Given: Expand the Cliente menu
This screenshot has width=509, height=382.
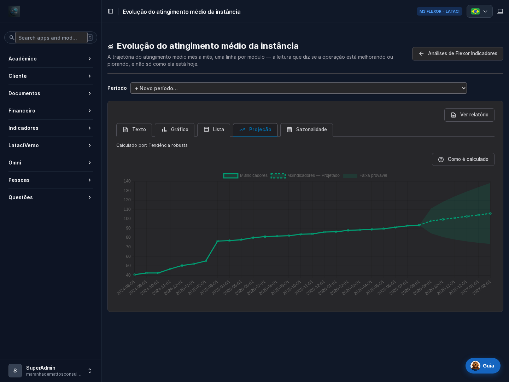Looking at the screenshot, I should coord(51,76).
